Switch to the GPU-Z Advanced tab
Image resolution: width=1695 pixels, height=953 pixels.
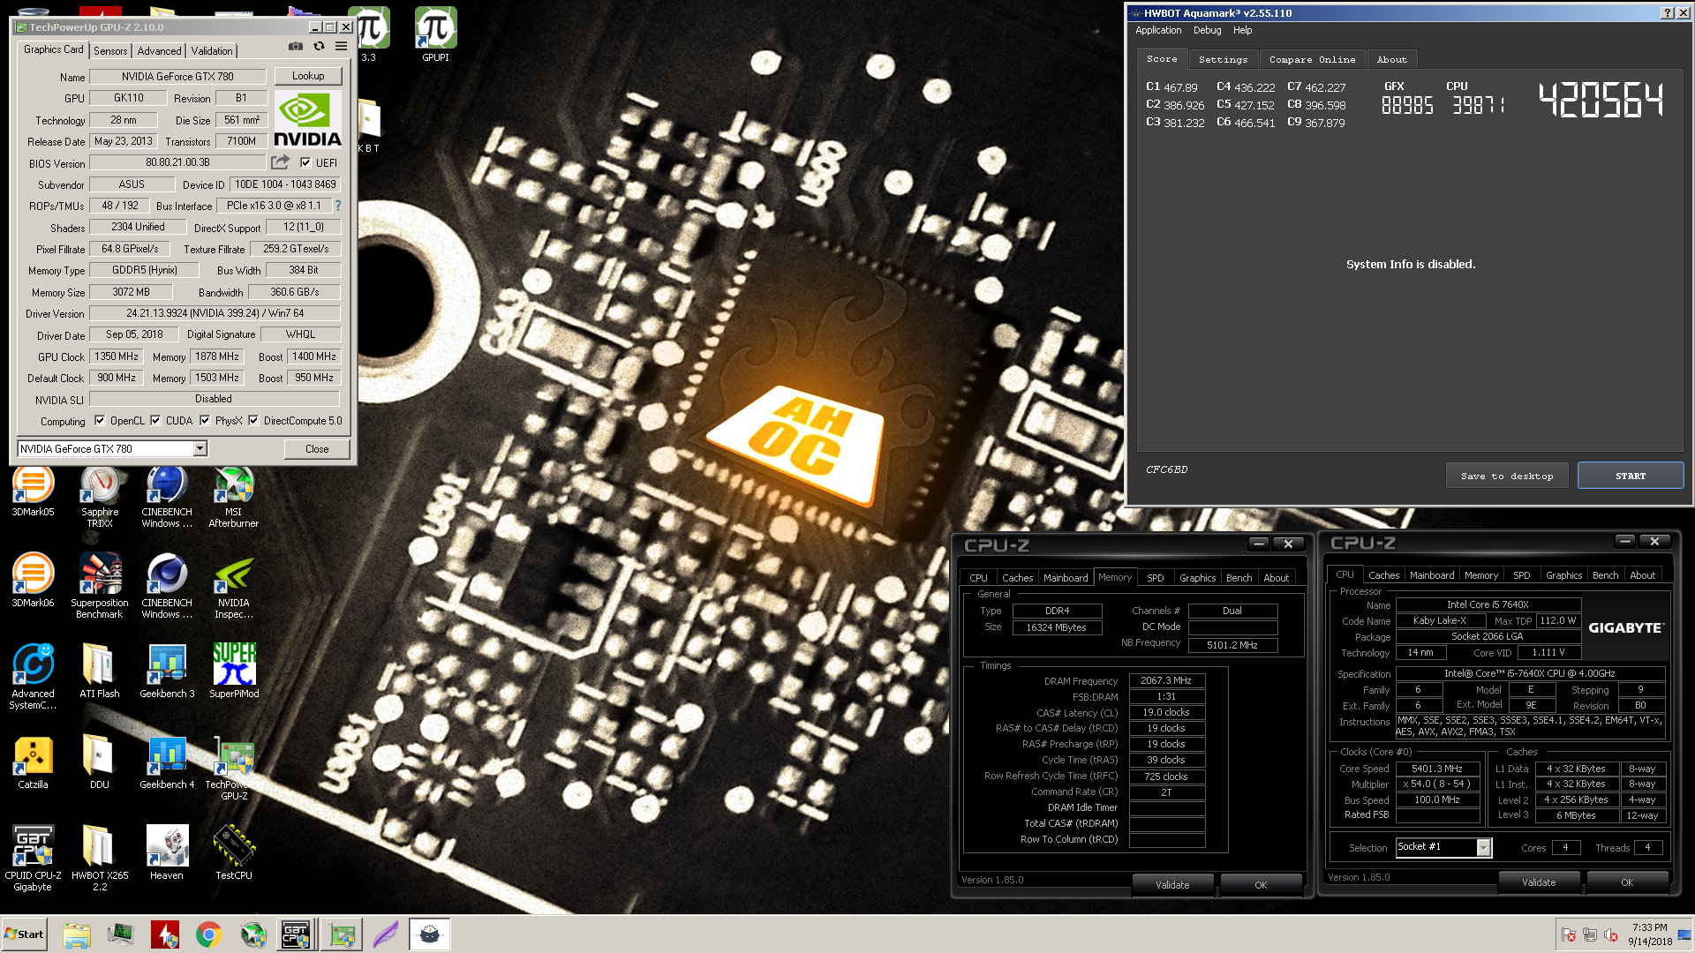tap(159, 51)
